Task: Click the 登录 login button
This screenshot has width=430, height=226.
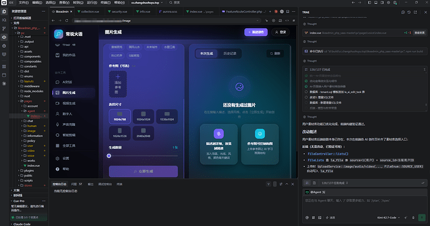Action: 280,32
